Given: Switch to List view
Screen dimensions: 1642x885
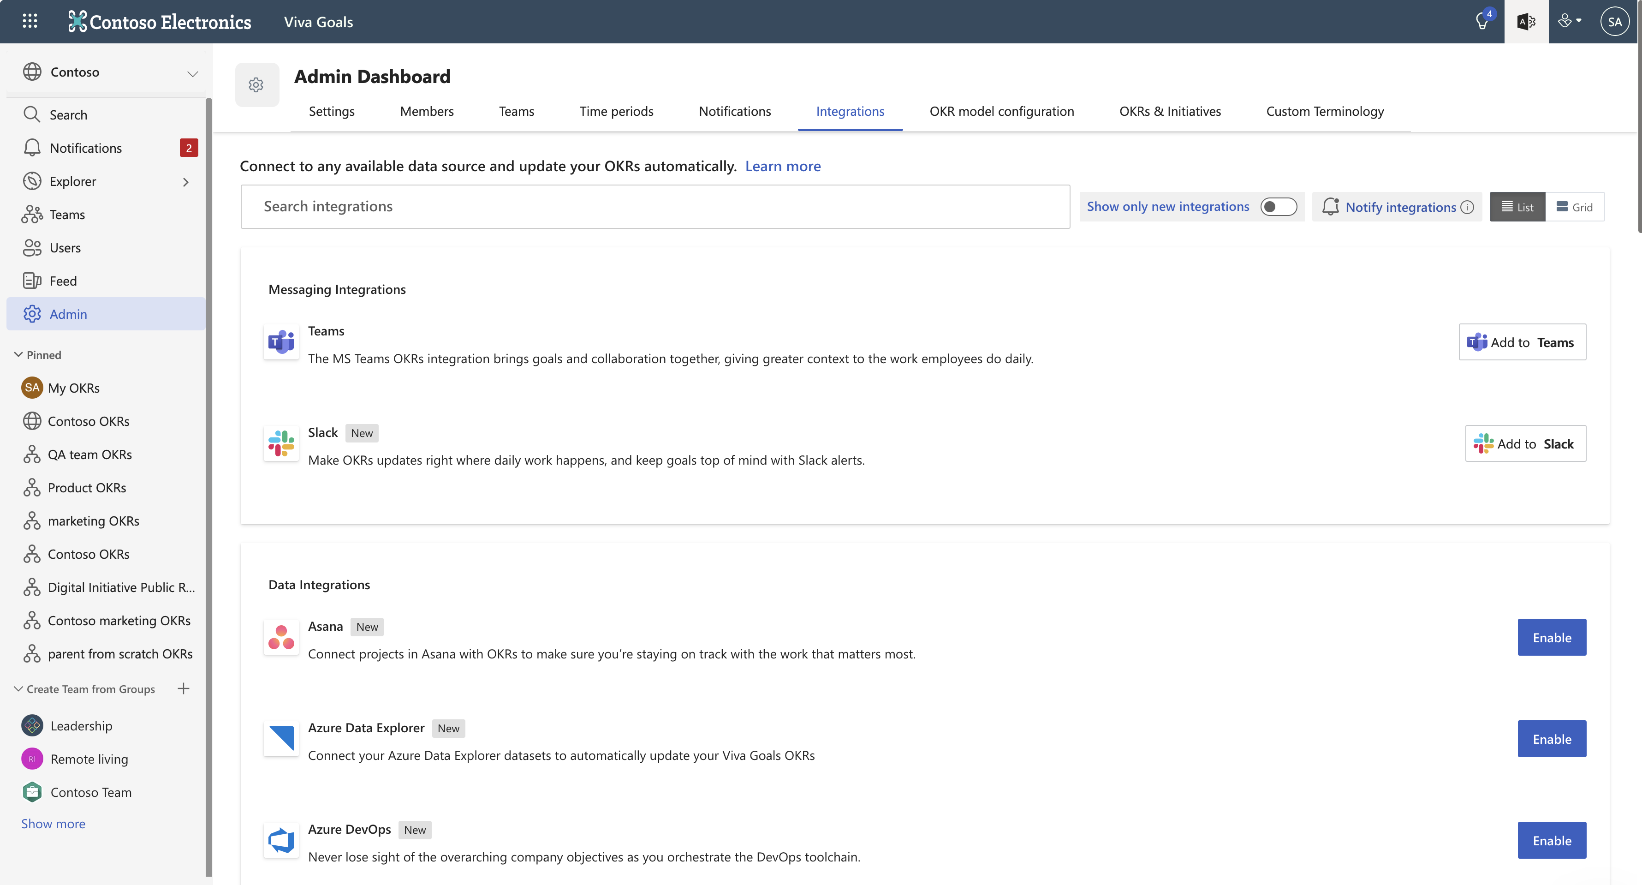Looking at the screenshot, I should (x=1517, y=207).
